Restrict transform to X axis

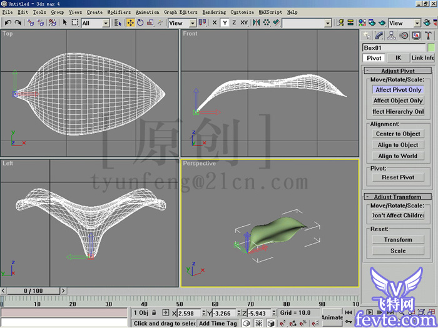pyautogui.click(x=215, y=23)
